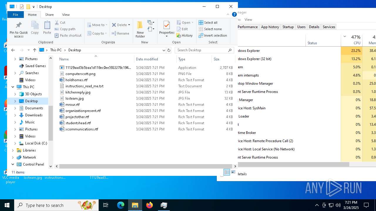Image resolution: width=376 pixels, height=211 pixels.
Task: Click Invert selection
Action: (x=213, y=35)
